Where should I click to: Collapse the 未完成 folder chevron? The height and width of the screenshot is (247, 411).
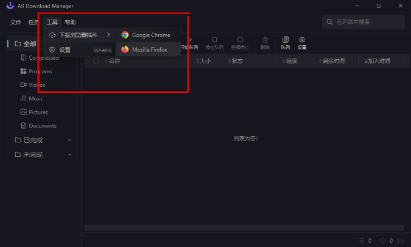tap(70, 155)
